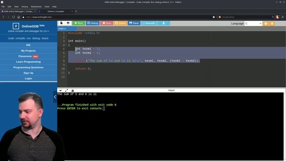Switch to the Online C Compiler tab

pyautogui.click(x=55, y=11)
